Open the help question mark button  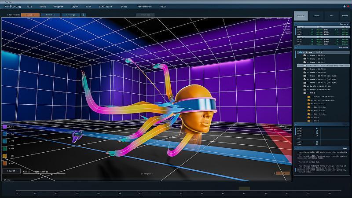click(84, 15)
